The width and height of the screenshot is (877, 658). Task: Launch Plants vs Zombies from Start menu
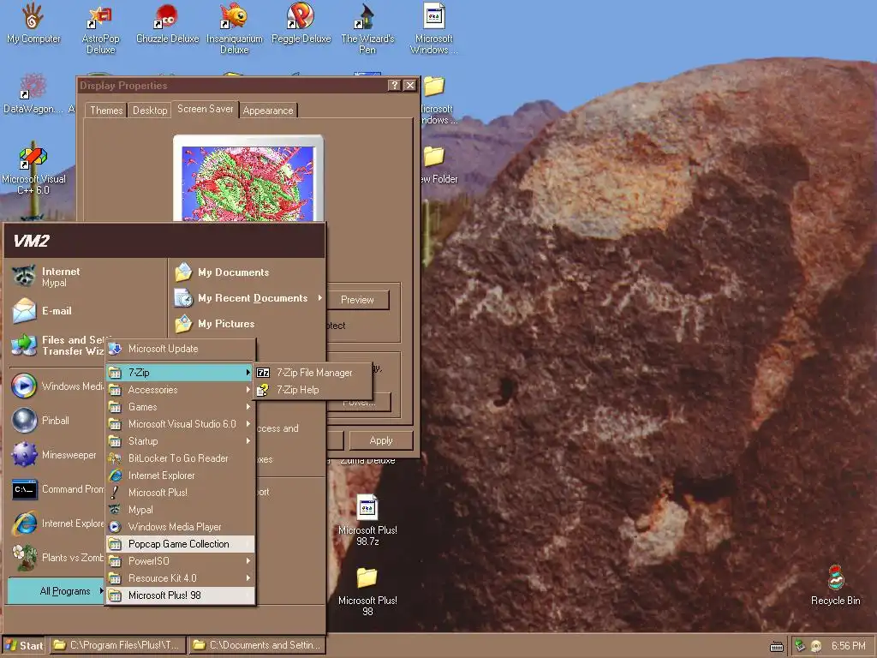click(57, 557)
